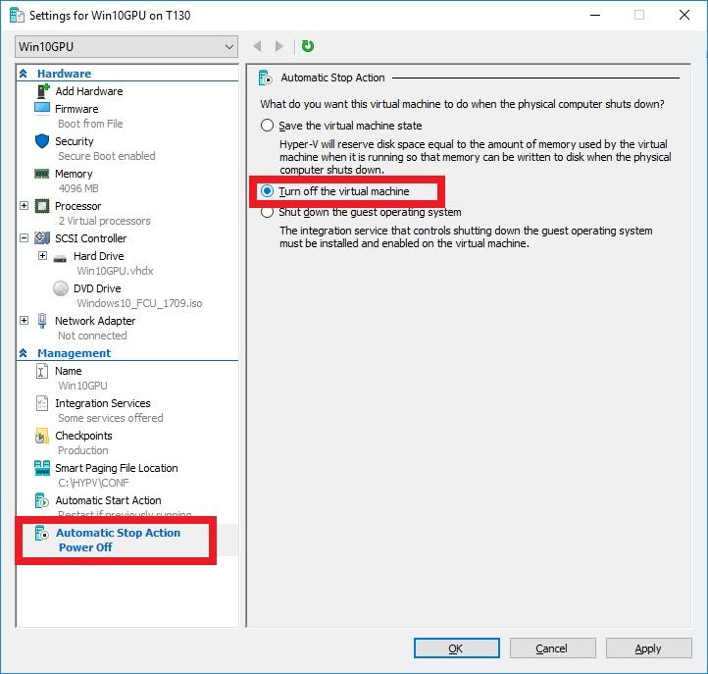Open Firmware settings page
The height and width of the screenshot is (674, 708).
point(76,109)
